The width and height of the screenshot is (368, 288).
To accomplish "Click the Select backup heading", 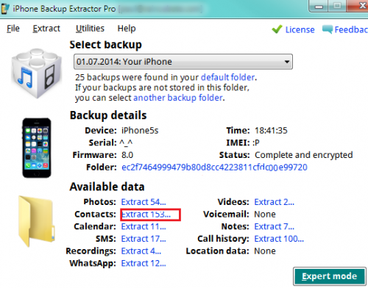I will [x=106, y=45].
